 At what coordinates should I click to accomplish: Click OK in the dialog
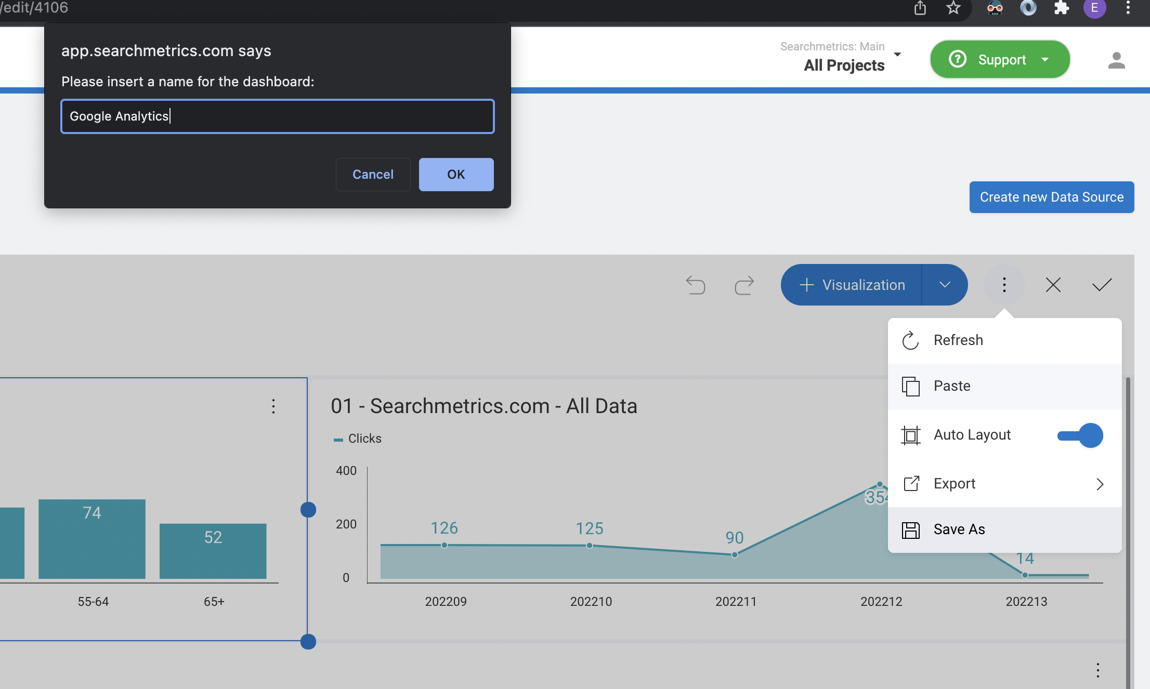(456, 175)
